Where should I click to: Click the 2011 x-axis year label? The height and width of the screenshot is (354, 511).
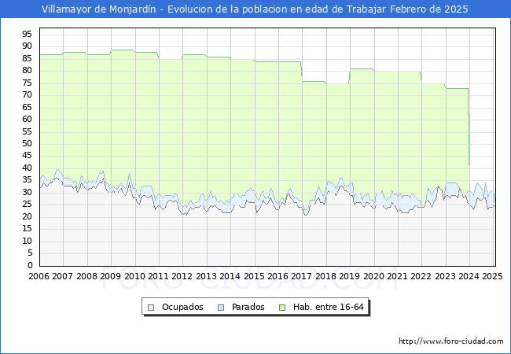tap(158, 276)
